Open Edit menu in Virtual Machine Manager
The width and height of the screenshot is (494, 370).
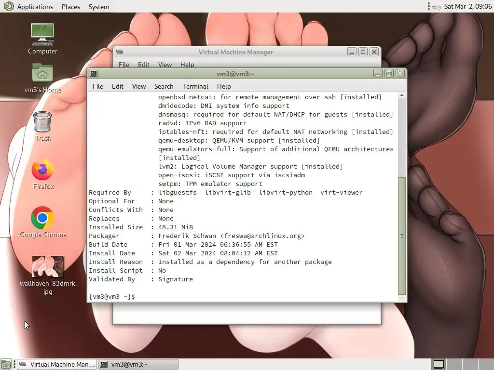click(143, 65)
